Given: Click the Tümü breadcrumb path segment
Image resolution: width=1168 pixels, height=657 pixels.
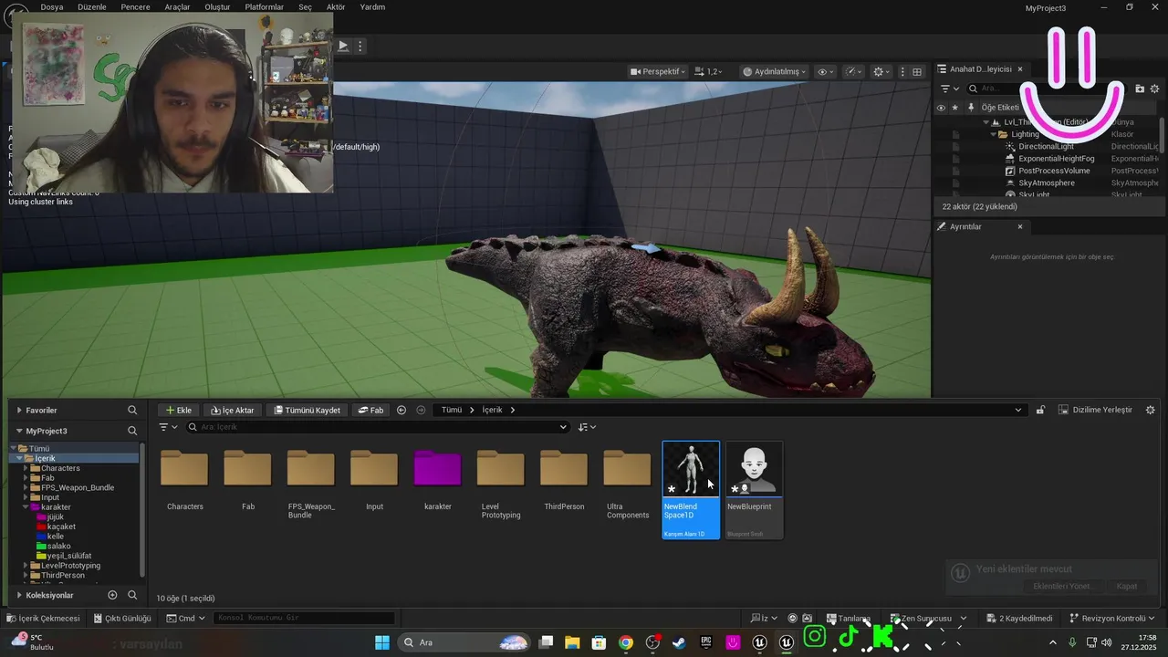Looking at the screenshot, I should pos(452,411).
